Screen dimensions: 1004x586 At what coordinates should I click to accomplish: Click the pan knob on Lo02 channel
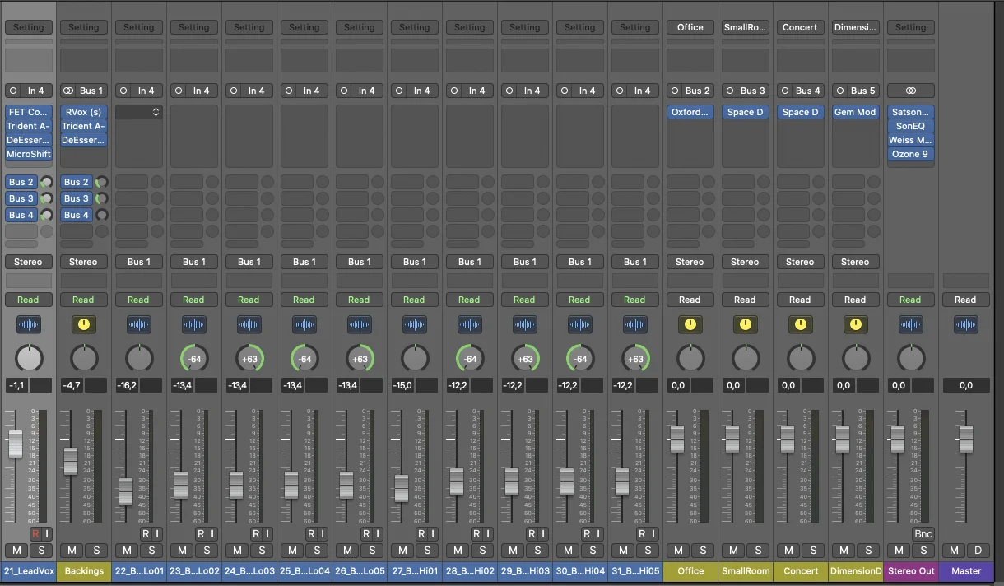click(x=194, y=359)
